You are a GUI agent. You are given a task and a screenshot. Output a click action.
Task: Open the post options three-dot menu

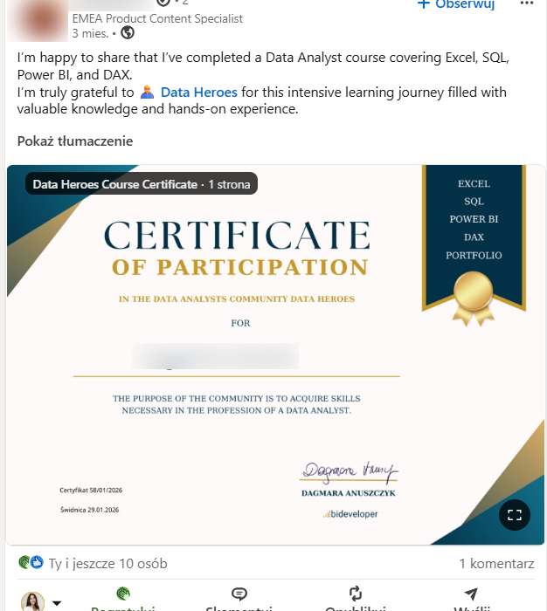point(526,3)
